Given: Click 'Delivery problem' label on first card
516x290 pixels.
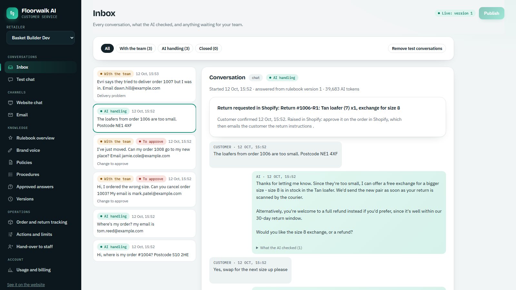Looking at the screenshot, I should 111,96.
